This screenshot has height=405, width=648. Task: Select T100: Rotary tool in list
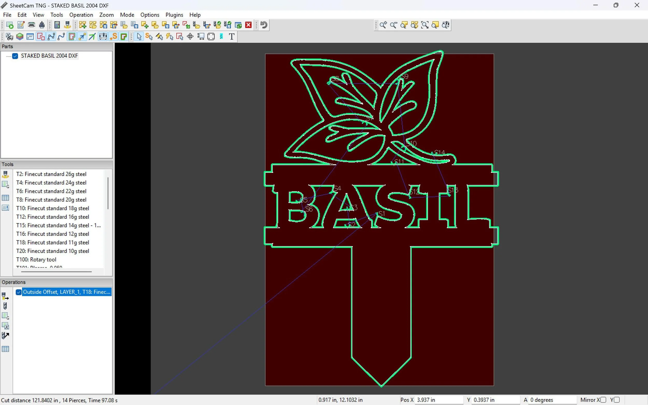(x=36, y=260)
